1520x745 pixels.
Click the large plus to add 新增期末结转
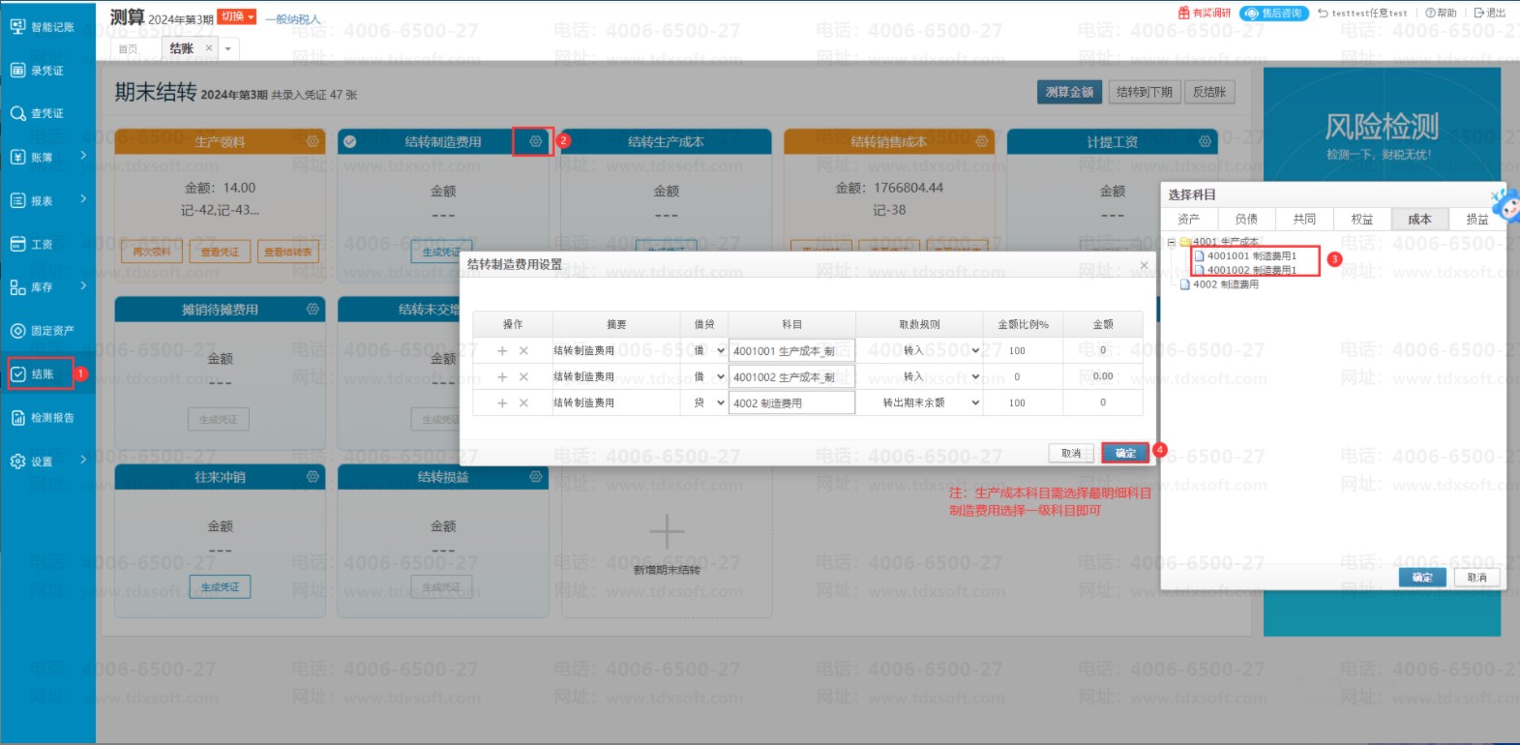667,531
